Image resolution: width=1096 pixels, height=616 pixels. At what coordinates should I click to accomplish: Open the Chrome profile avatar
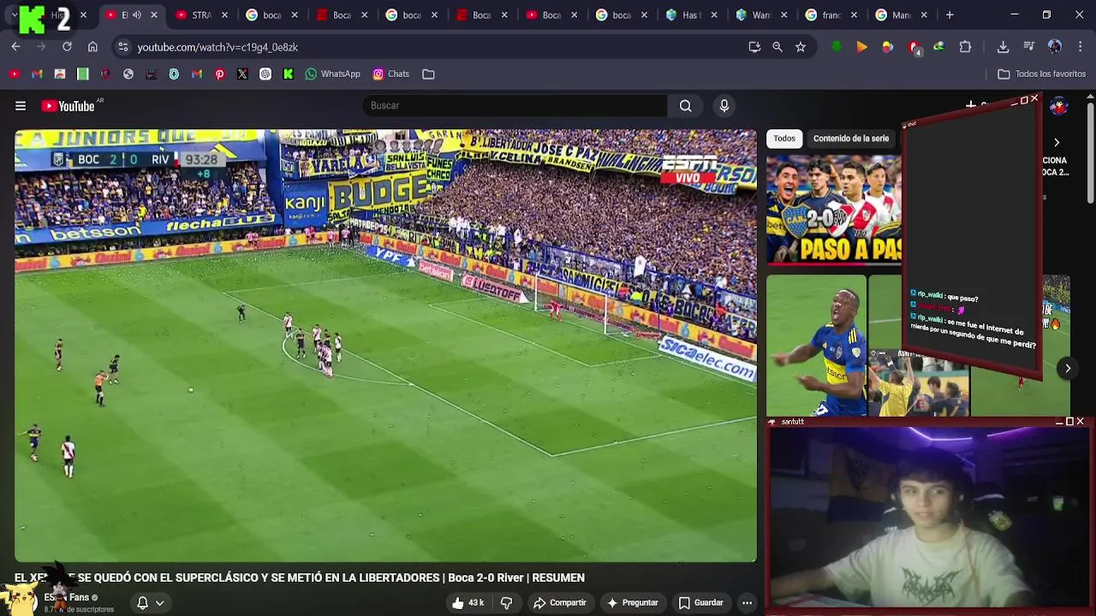pyautogui.click(x=1055, y=47)
